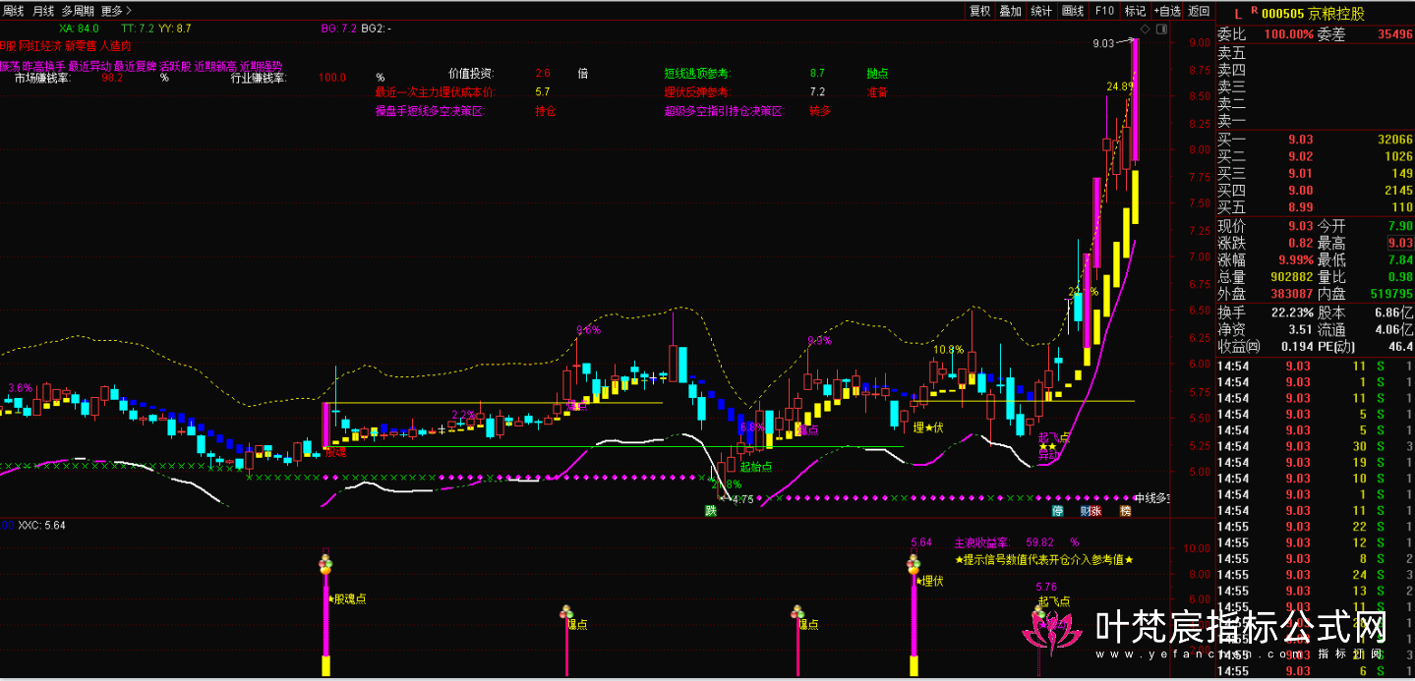The height and width of the screenshot is (681, 1415).
Task: Click the PE(动) 46.4 value
Action: 1401,346
